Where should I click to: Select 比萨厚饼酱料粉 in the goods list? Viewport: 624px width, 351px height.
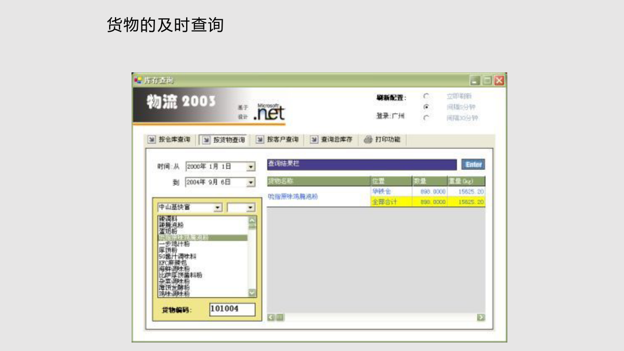click(x=203, y=275)
